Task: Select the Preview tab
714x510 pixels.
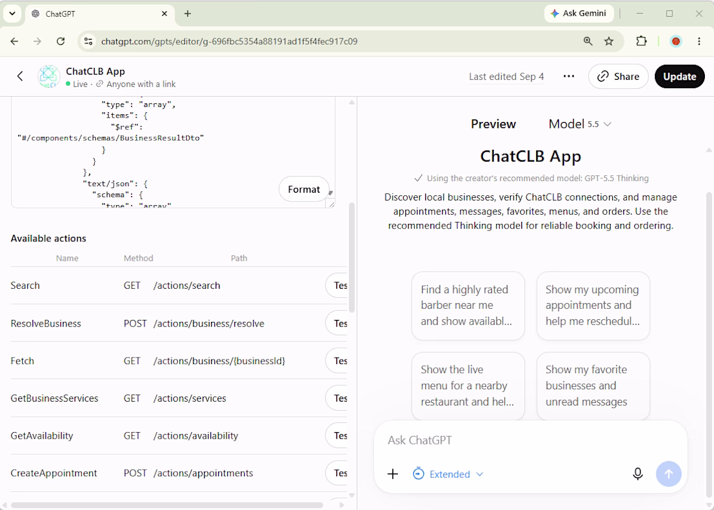Action: (493, 124)
